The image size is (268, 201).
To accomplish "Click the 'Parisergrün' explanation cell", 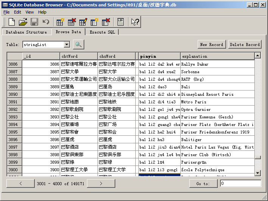I will coord(217,162).
